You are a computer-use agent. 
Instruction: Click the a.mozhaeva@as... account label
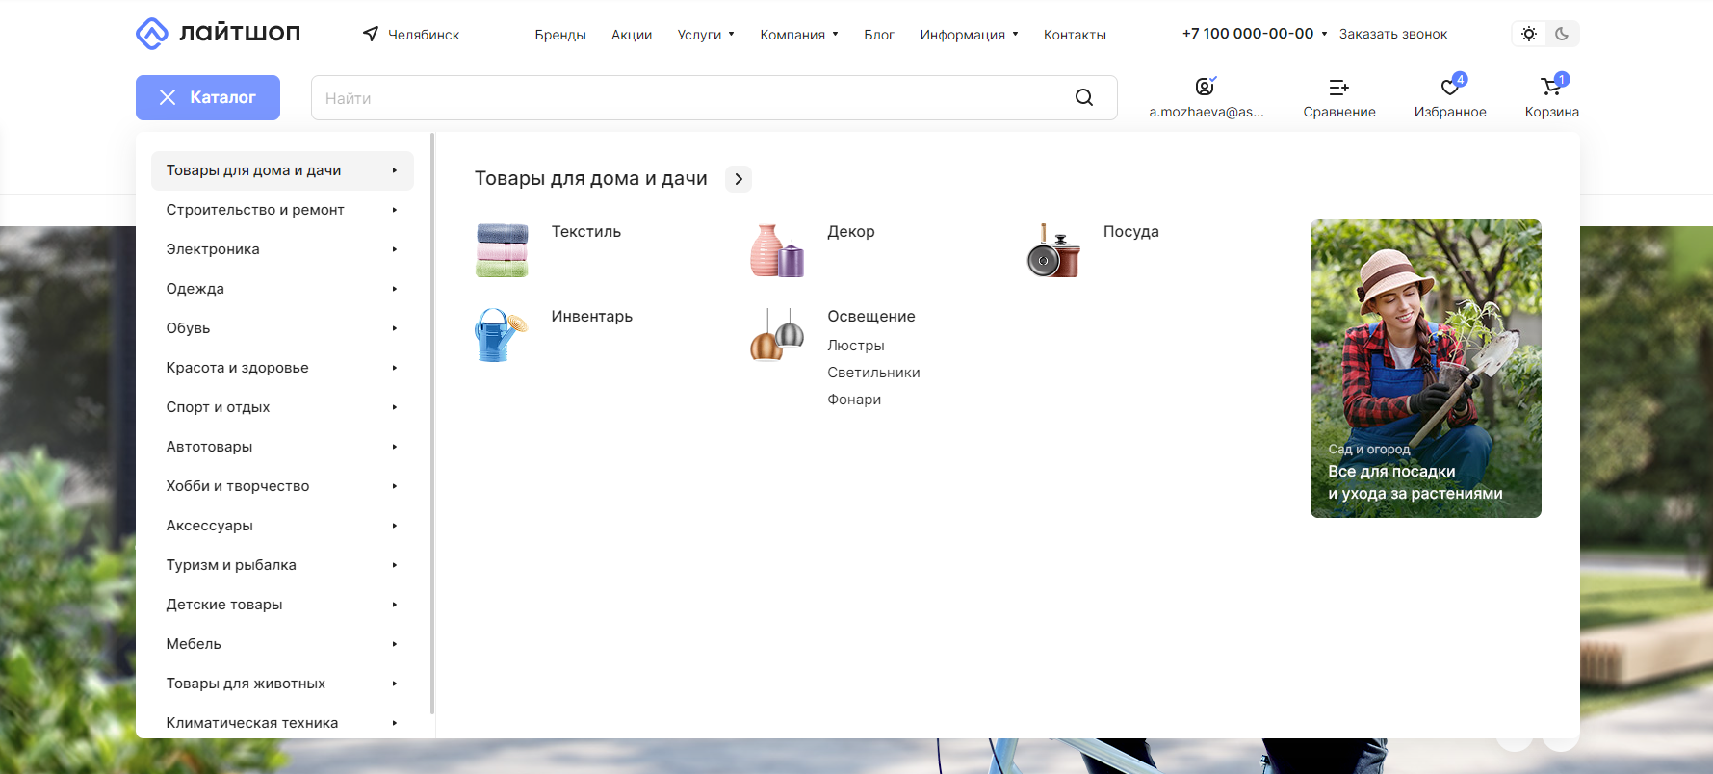pos(1206,113)
